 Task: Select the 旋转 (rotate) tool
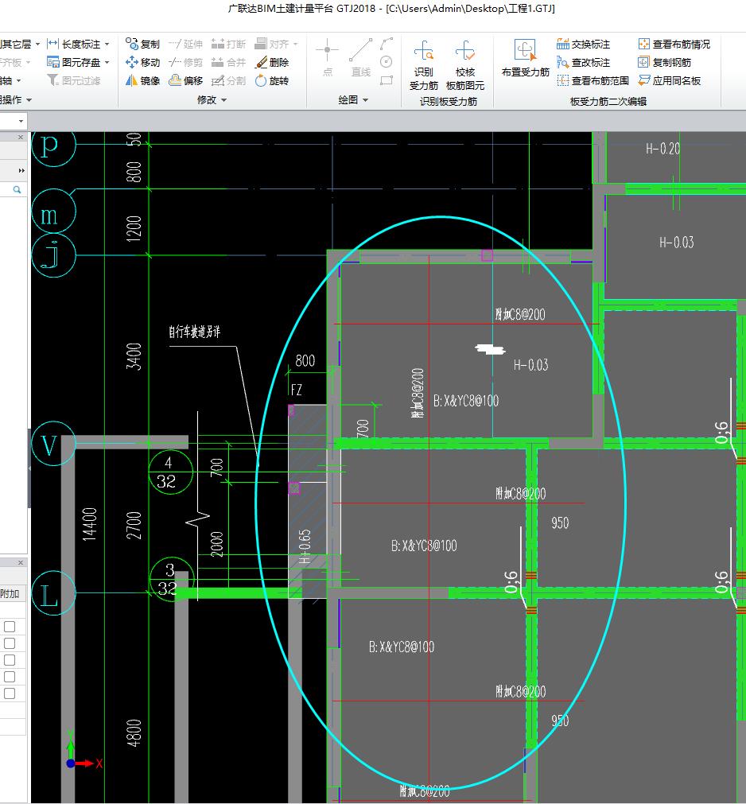coord(272,80)
